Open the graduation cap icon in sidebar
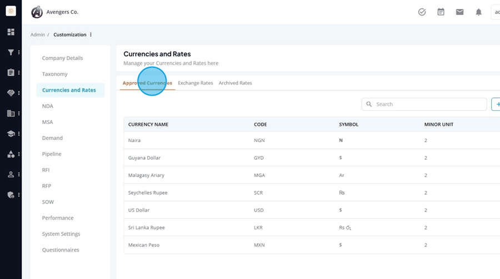Screen dimensions: 500x279 tap(11, 134)
